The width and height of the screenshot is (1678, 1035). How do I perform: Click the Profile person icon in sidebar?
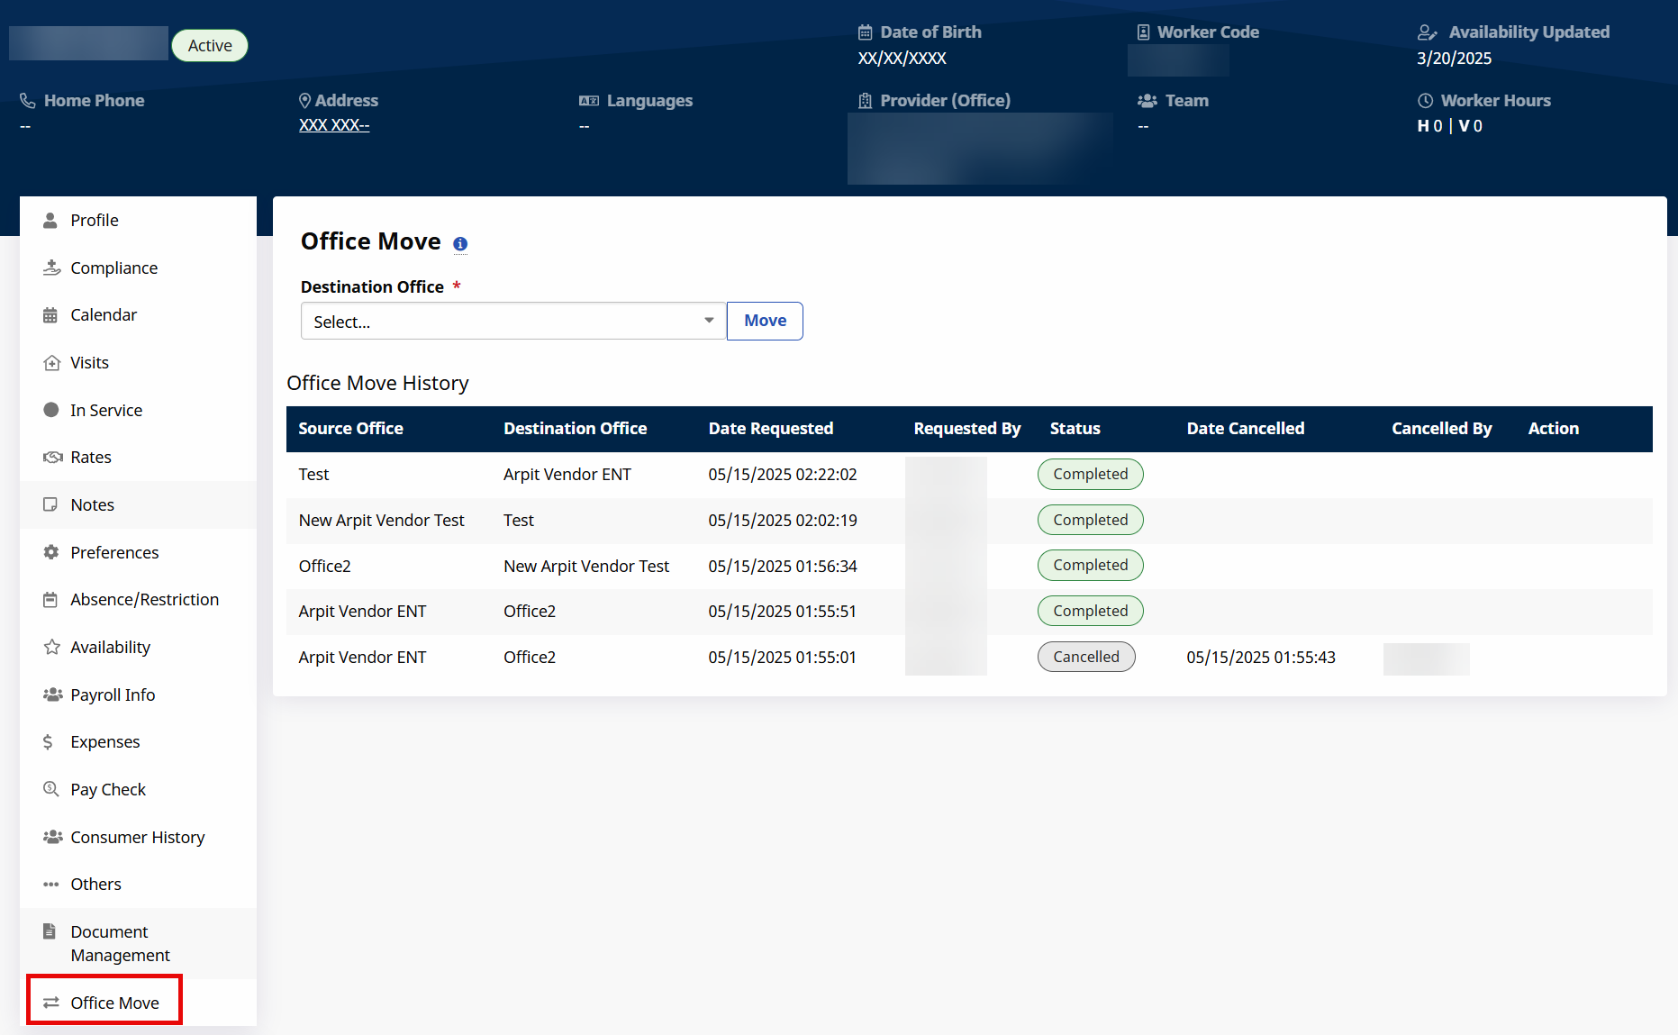(x=50, y=221)
